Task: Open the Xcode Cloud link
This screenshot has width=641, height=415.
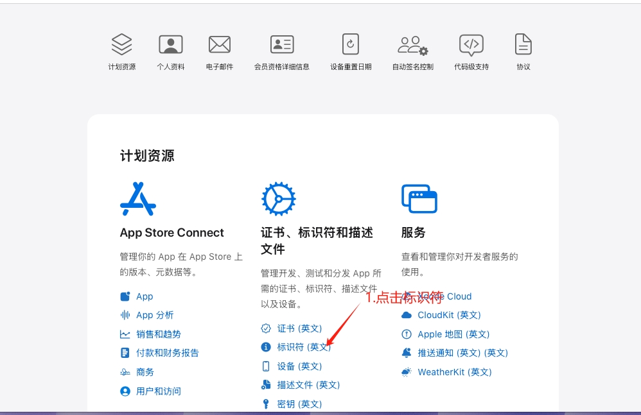Action: click(x=444, y=296)
